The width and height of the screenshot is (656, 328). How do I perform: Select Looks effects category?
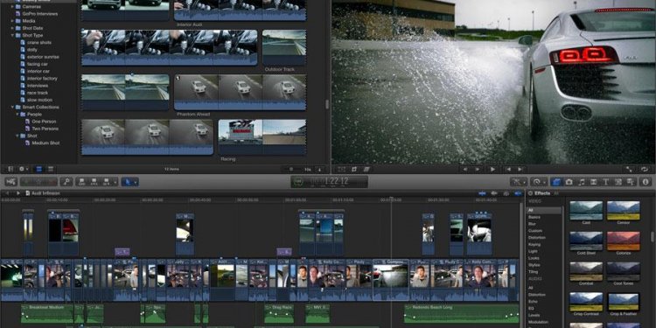pyautogui.click(x=534, y=258)
